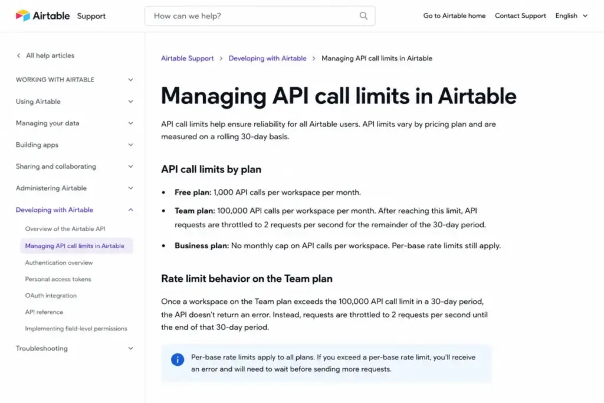Screen dimensions: 604x403
Task: Open Implementing field-level permissions article
Action: tap(76, 329)
